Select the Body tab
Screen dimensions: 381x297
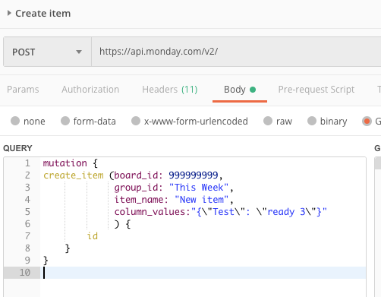pyautogui.click(x=240, y=90)
